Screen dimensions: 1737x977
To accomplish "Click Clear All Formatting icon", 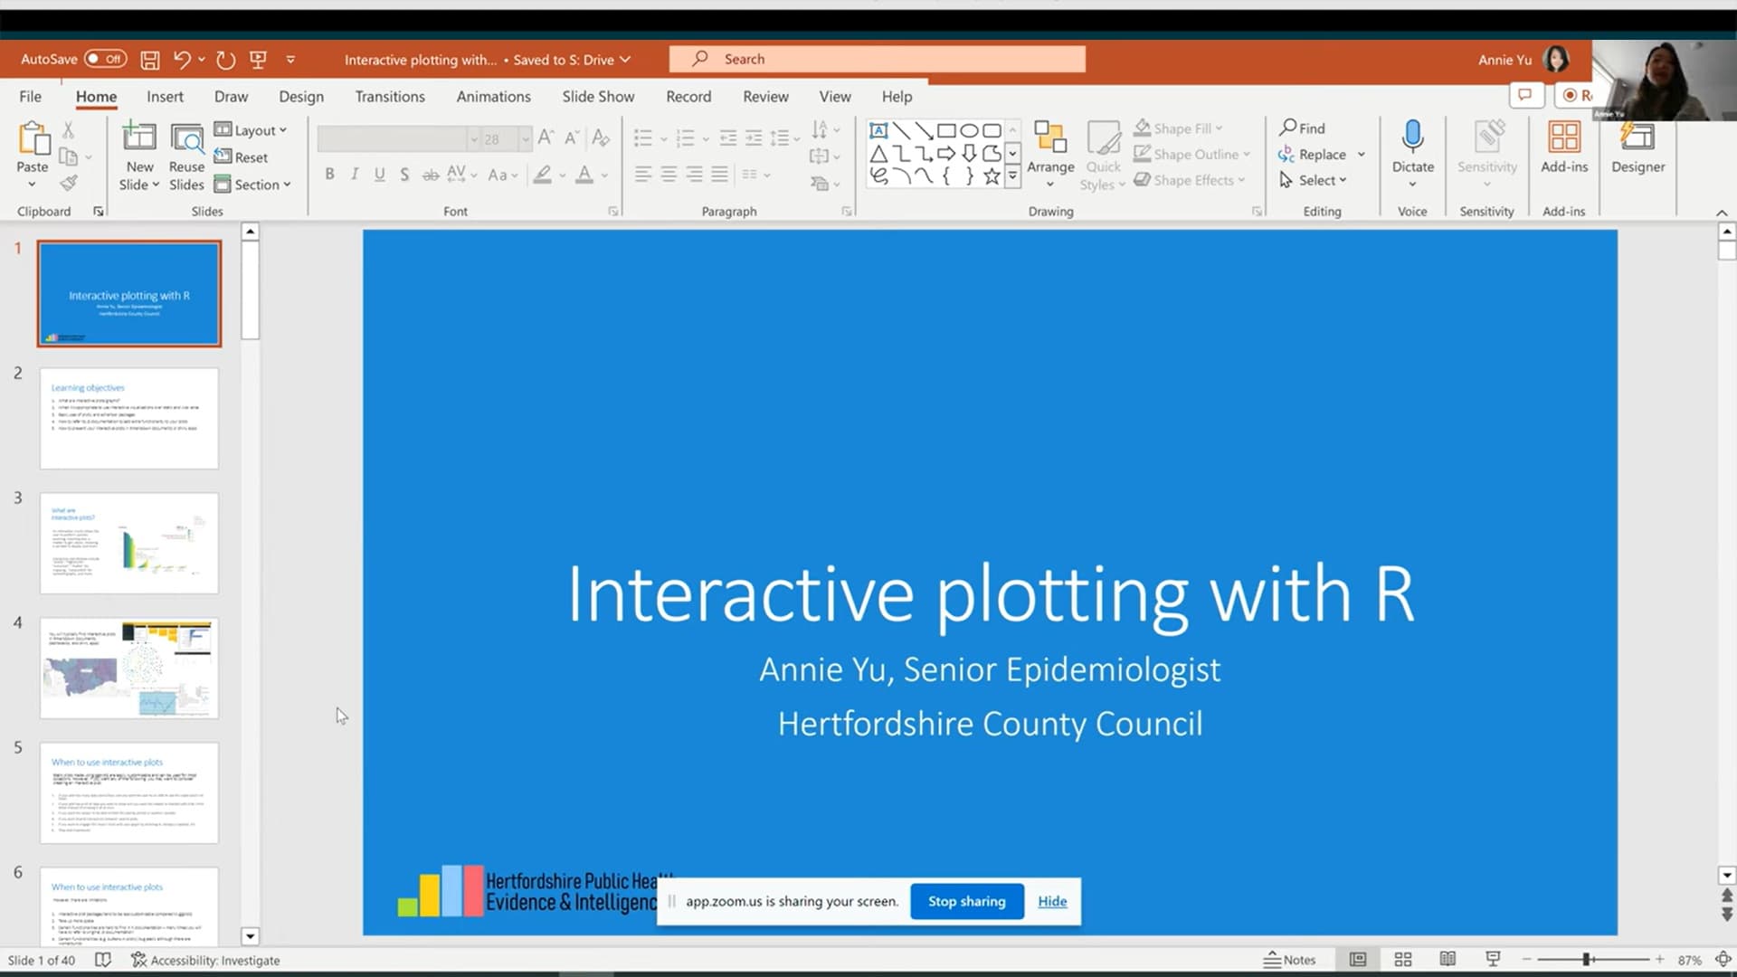I will pos(600,138).
